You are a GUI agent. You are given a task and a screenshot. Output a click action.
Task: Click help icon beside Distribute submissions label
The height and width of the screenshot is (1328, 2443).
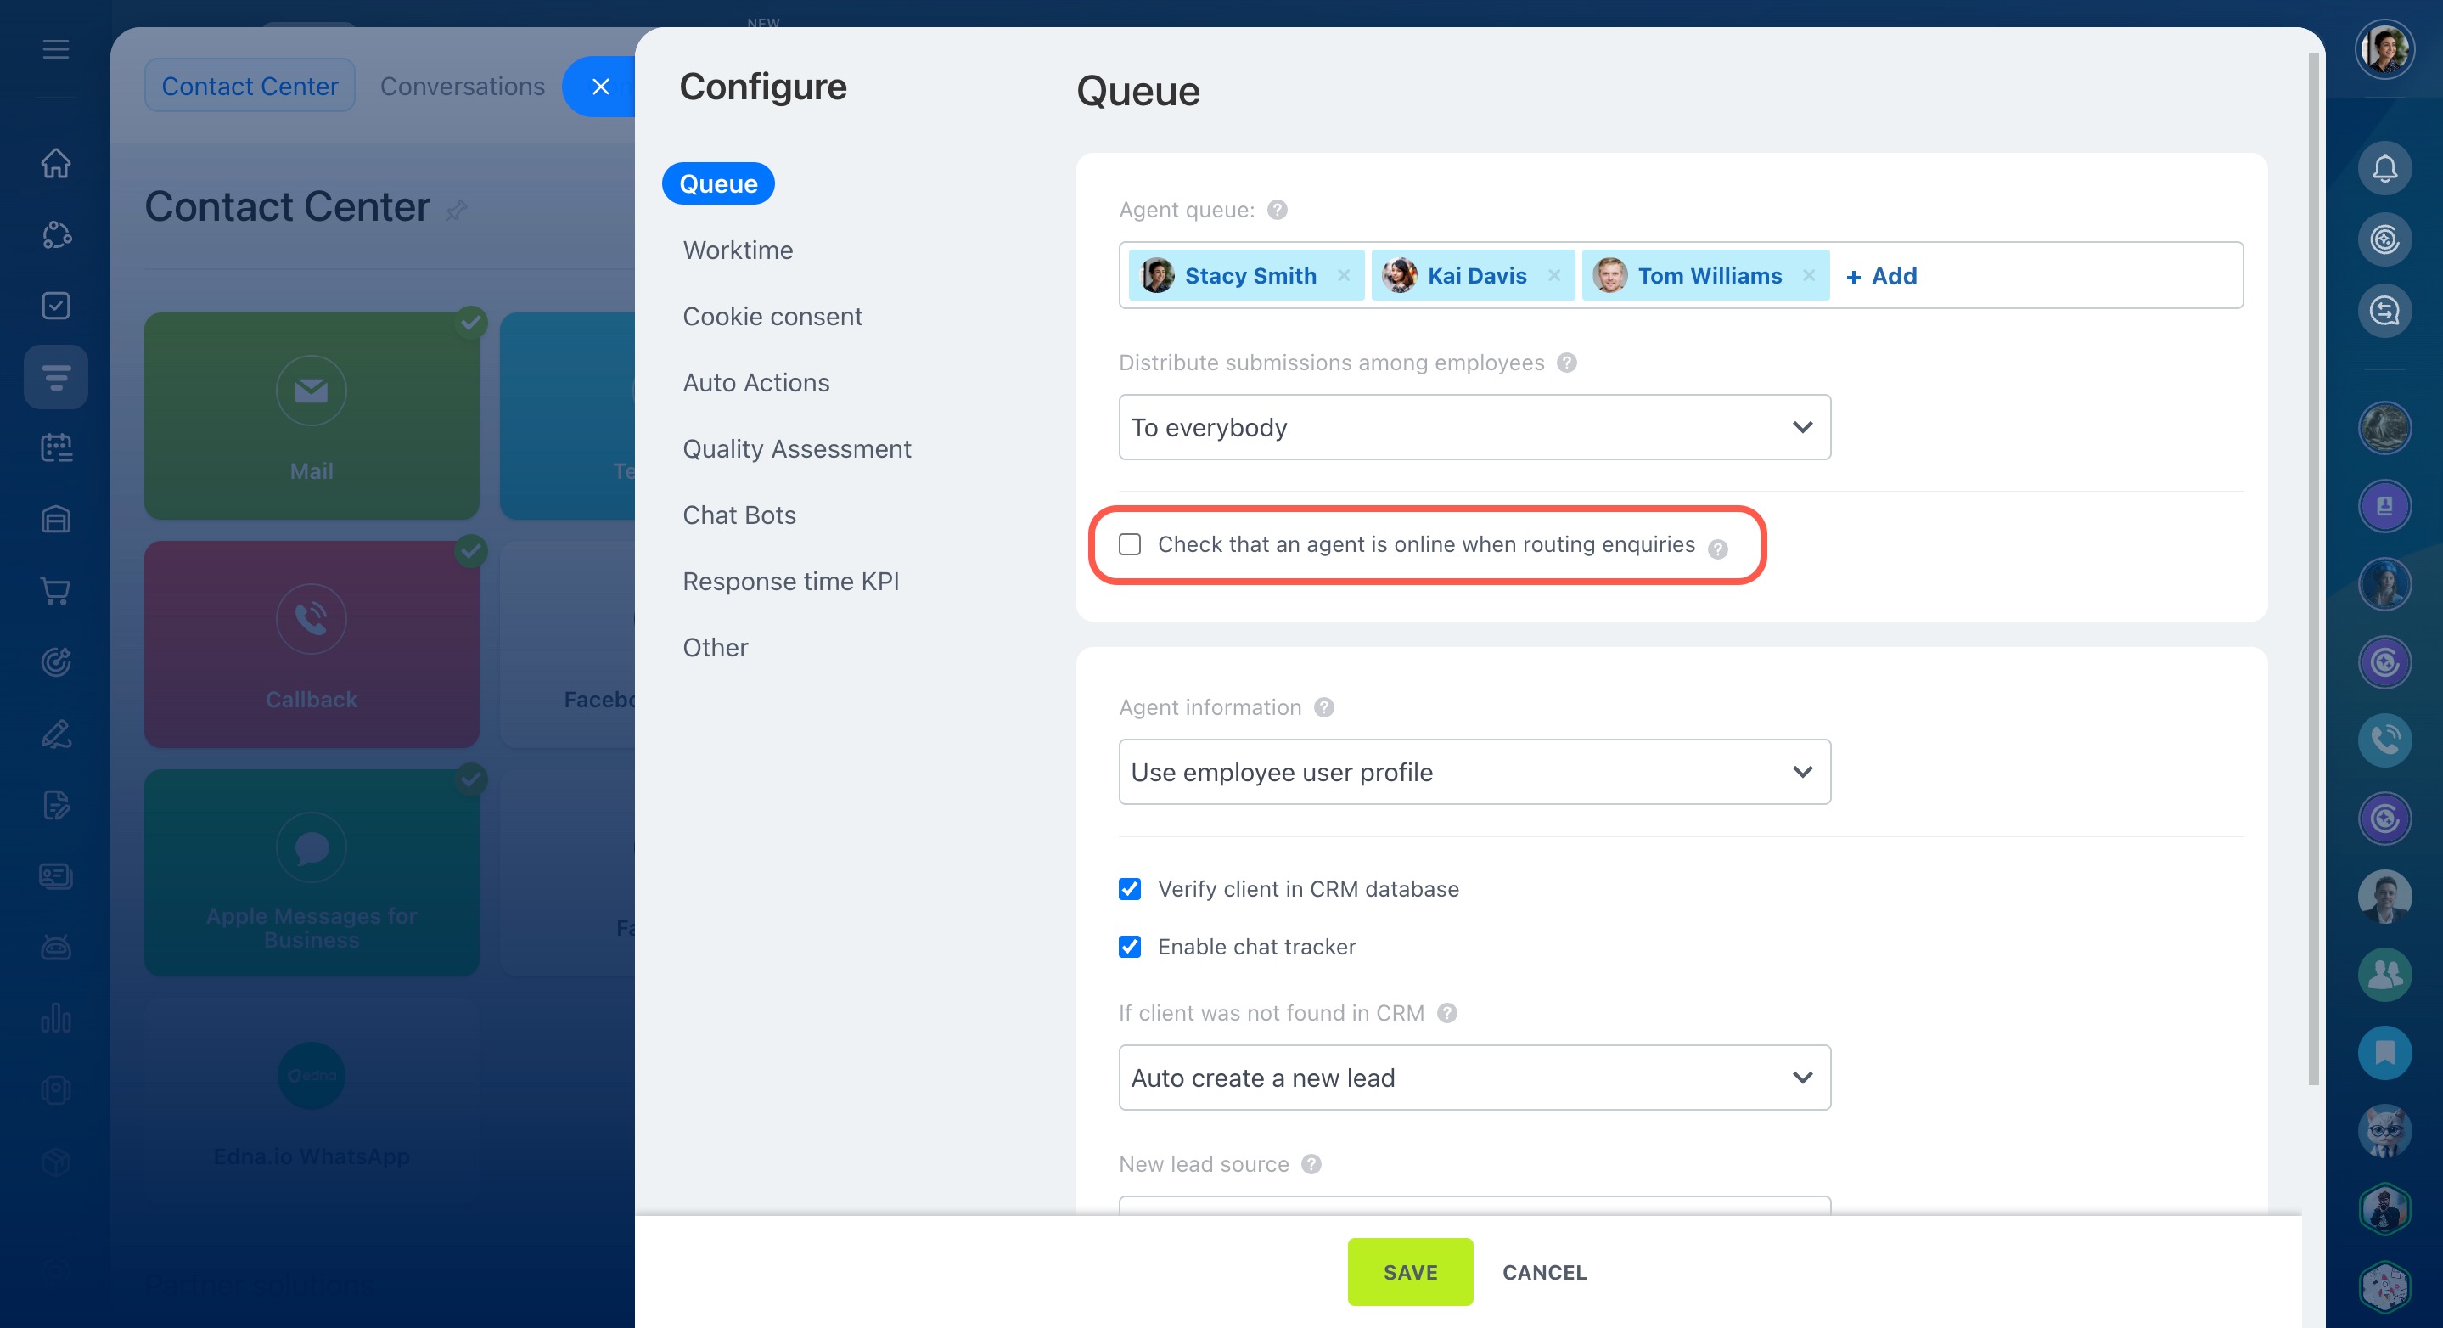point(1567,363)
